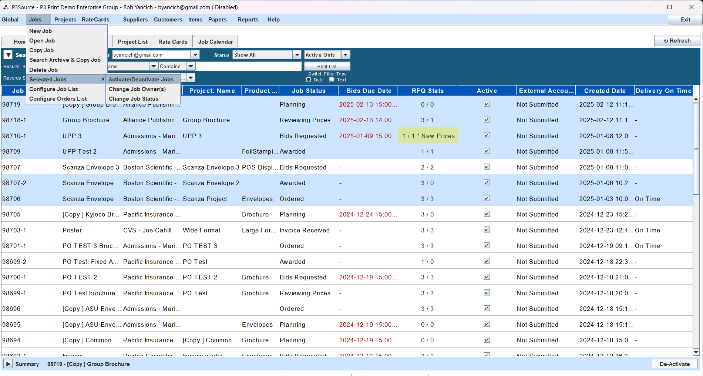Image resolution: width=703 pixels, height=376 pixels.
Task: Click the vertical scrollbar up arrow
Action: [x=696, y=99]
